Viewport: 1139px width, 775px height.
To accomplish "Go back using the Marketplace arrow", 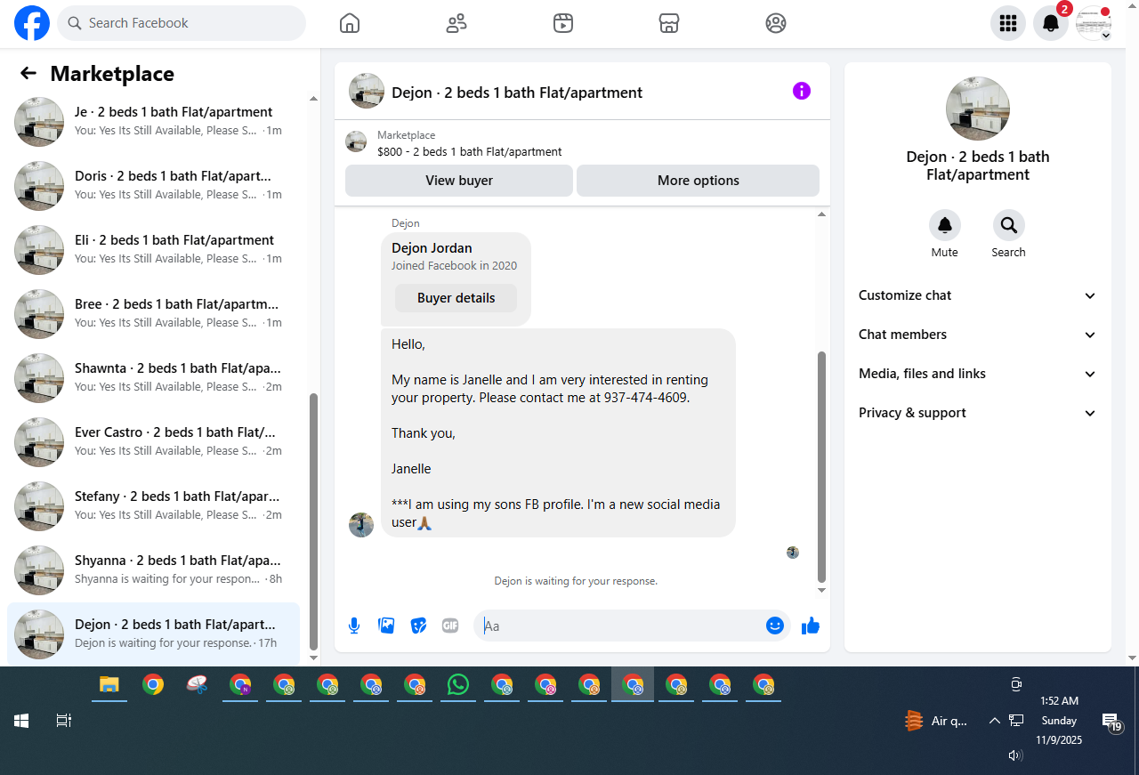I will [28, 74].
